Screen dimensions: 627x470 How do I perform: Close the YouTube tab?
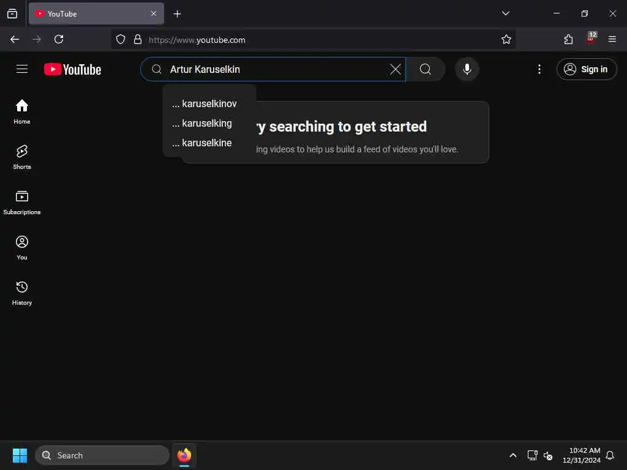pos(154,13)
